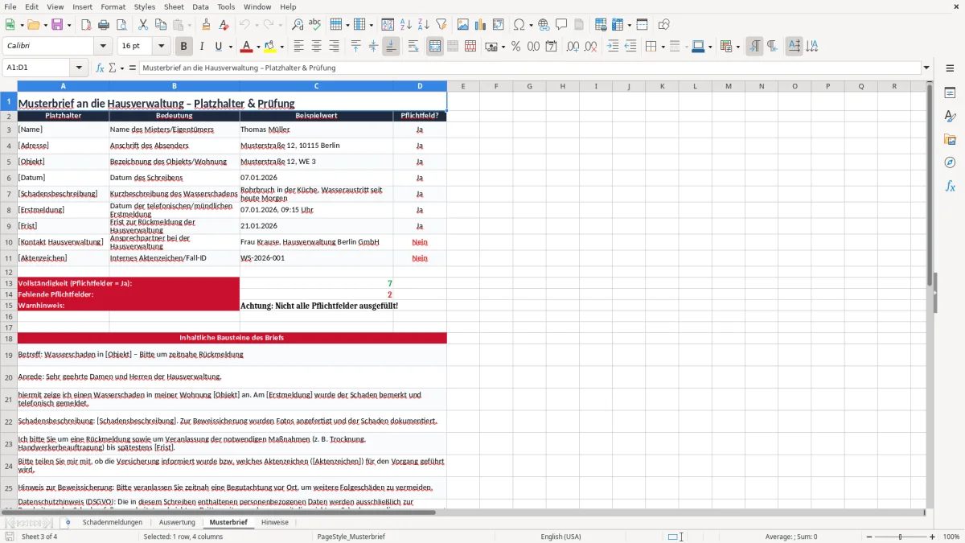This screenshot has height=543, width=965.
Task: Toggle Wrap Text button
Action: click(x=413, y=47)
